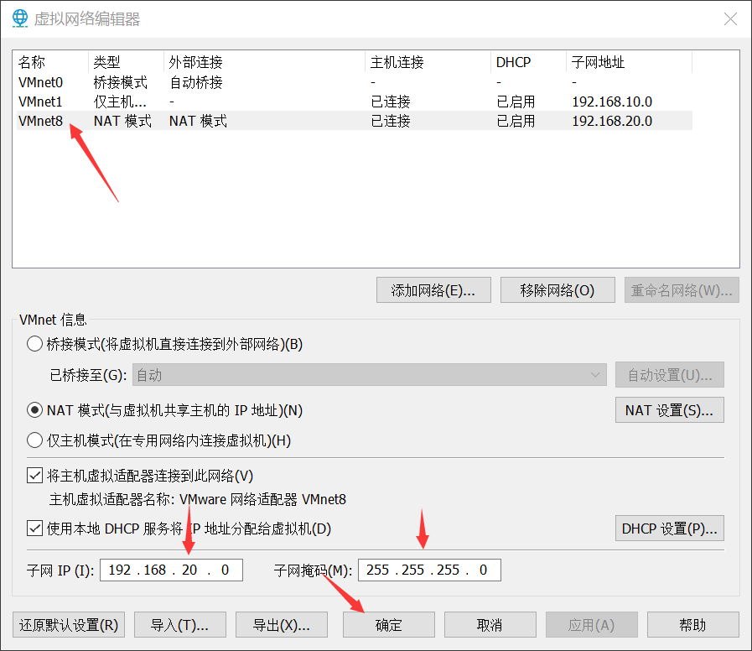The height and width of the screenshot is (651, 752).
Task: Confirm with the 确定 button
Action: (388, 625)
